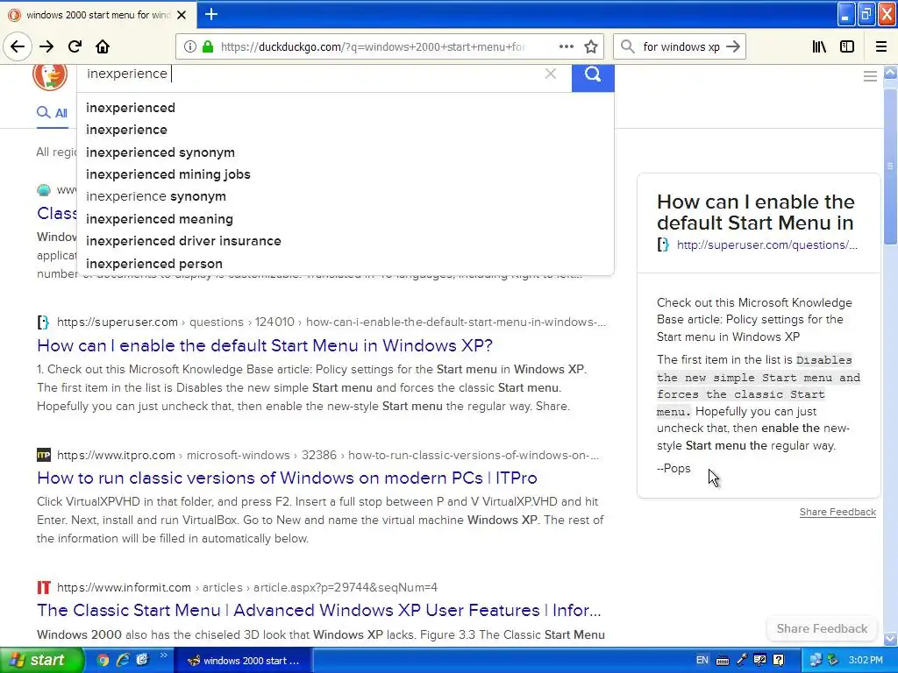This screenshot has height=673, width=898.
Task: Expand quick launch overflow chevron
Action: point(164,655)
